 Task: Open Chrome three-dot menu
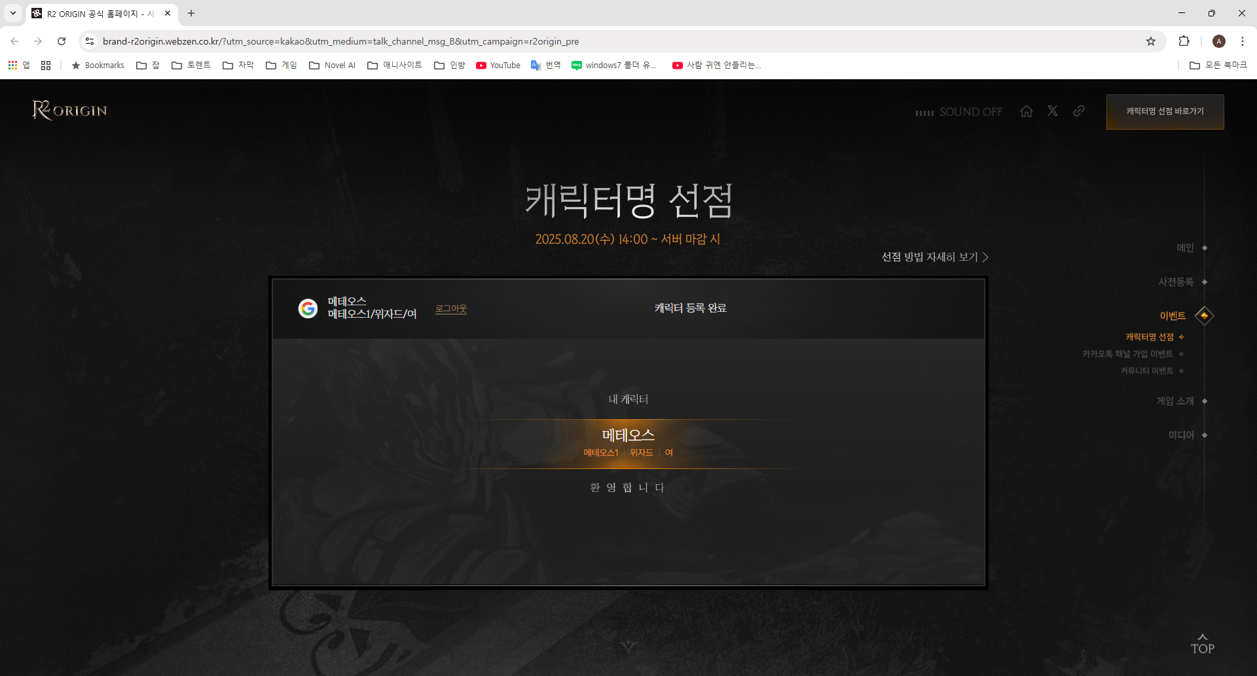1243,41
